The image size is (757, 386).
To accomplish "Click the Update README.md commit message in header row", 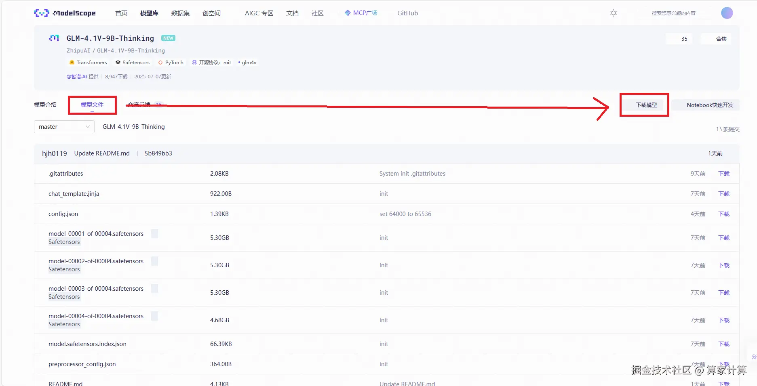I will [102, 153].
